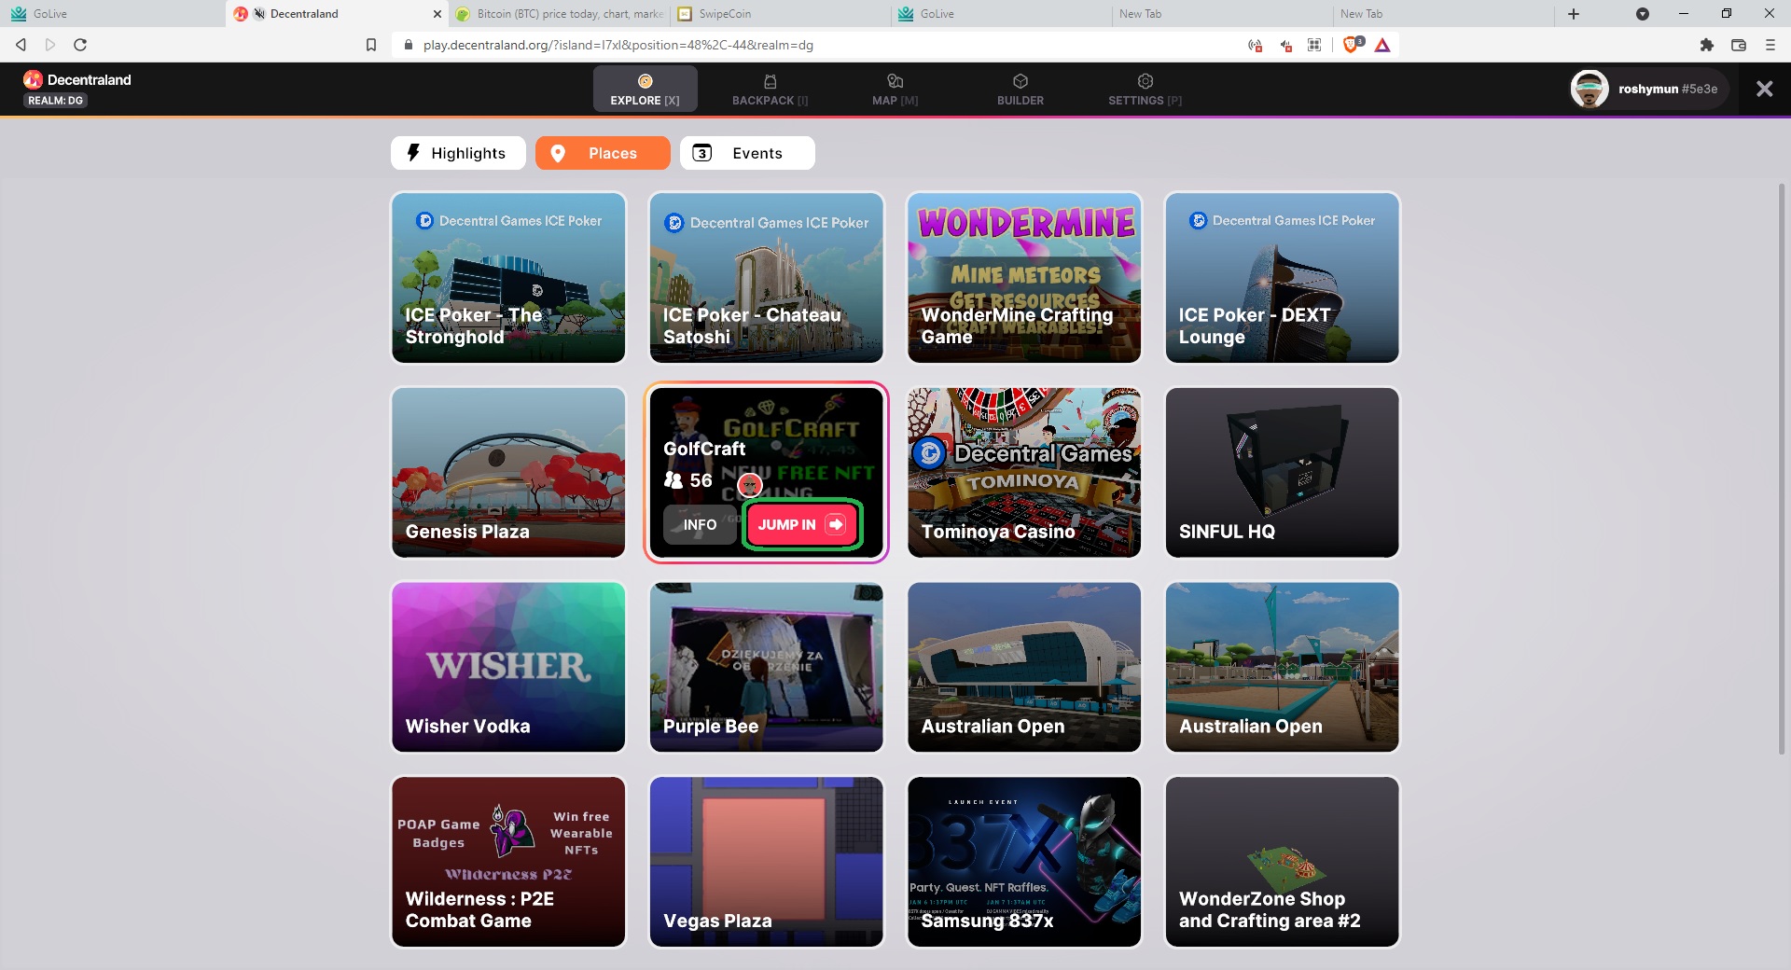Close the Decentraland browser tab
The image size is (1791, 970).
[437, 14]
